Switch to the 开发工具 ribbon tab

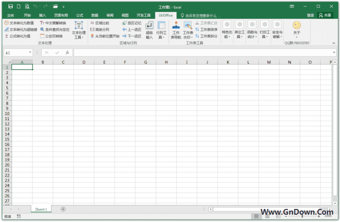(143, 15)
